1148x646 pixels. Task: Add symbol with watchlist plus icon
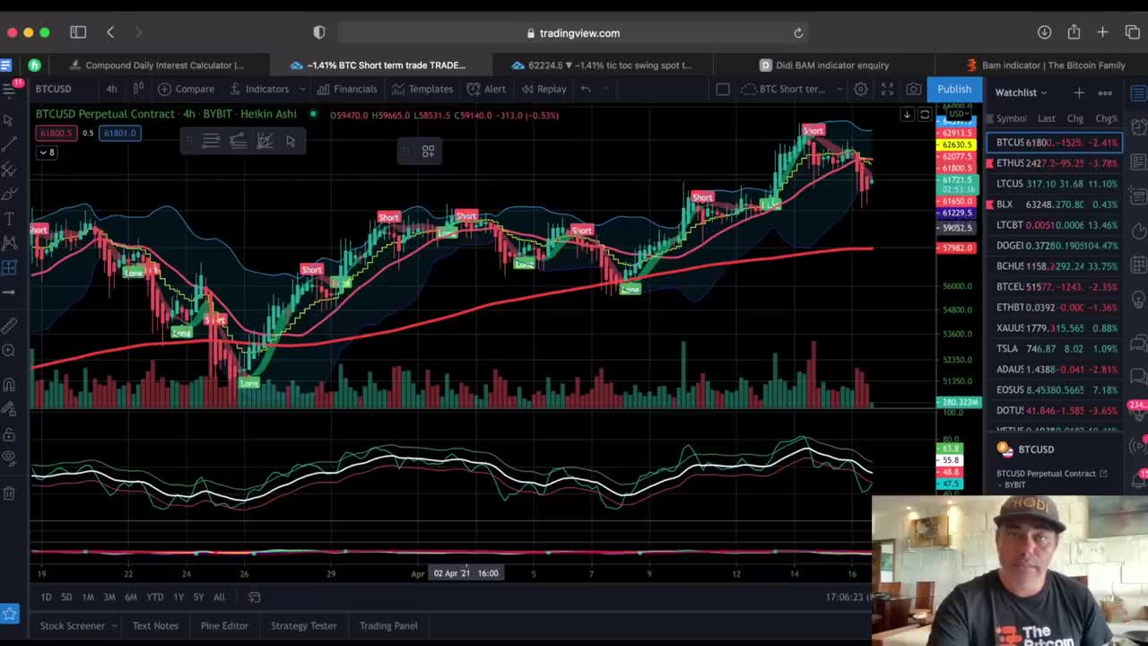[x=1079, y=92]
